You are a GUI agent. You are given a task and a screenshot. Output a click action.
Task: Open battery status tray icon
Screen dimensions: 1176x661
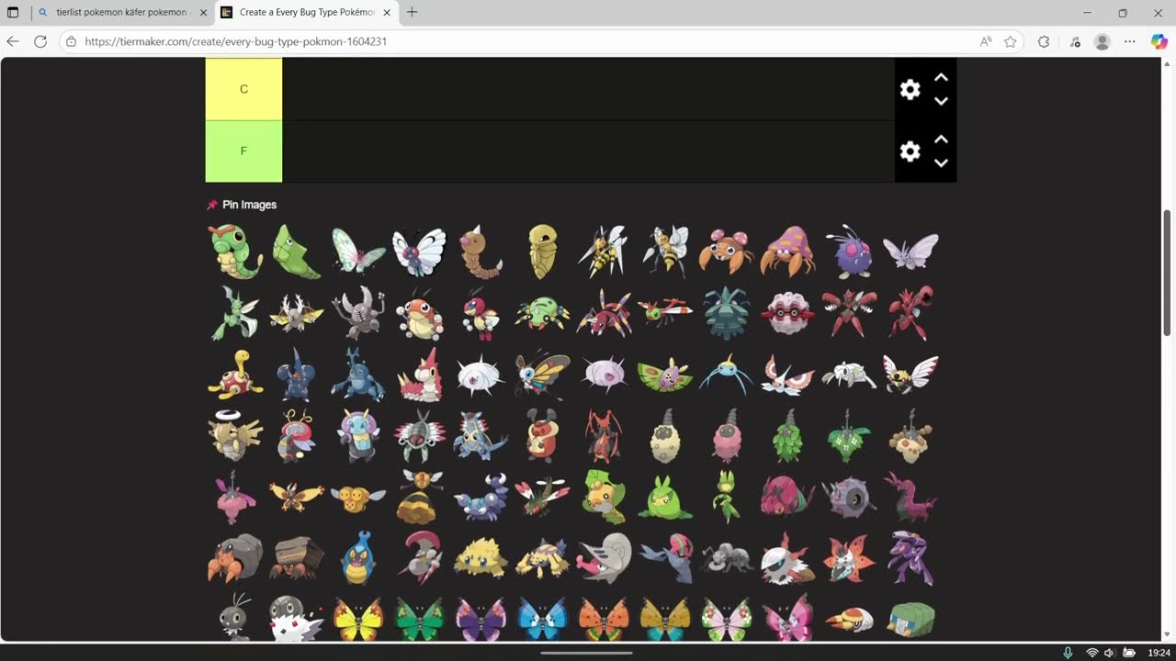[x=1129, y=652]
